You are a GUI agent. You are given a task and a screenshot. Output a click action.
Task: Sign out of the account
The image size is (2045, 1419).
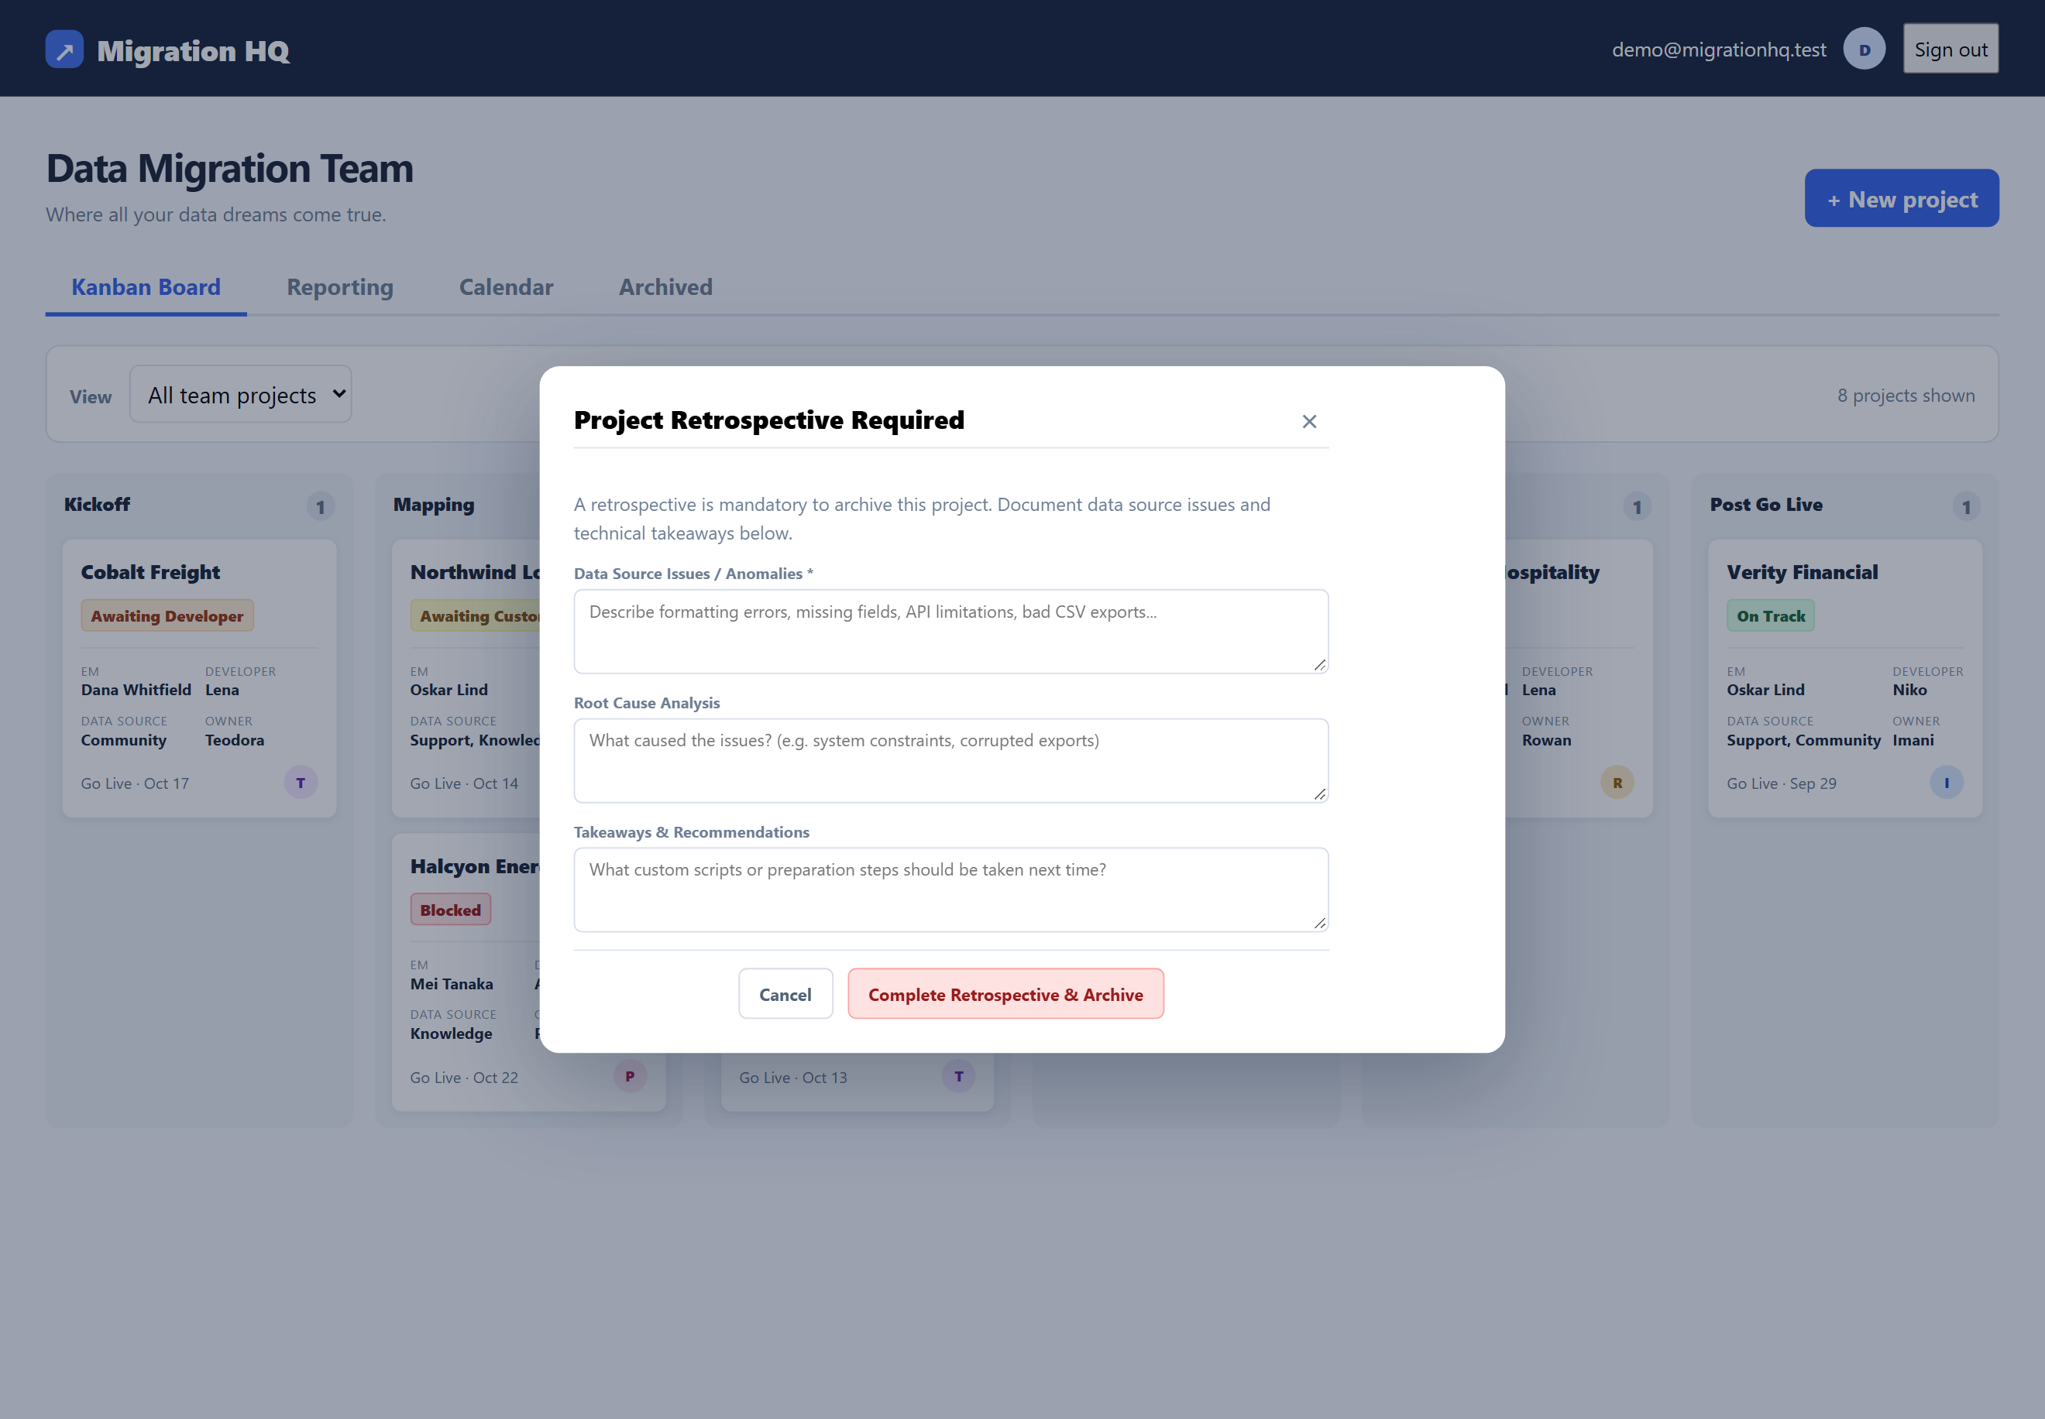click(1950, 49)
